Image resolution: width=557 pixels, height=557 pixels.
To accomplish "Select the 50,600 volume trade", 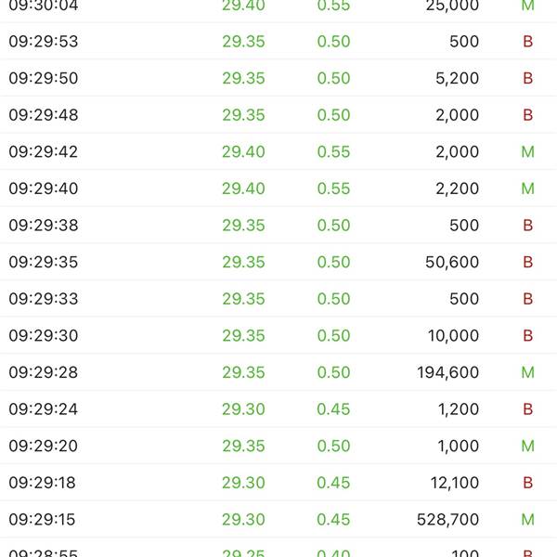I will click(278, 262).
